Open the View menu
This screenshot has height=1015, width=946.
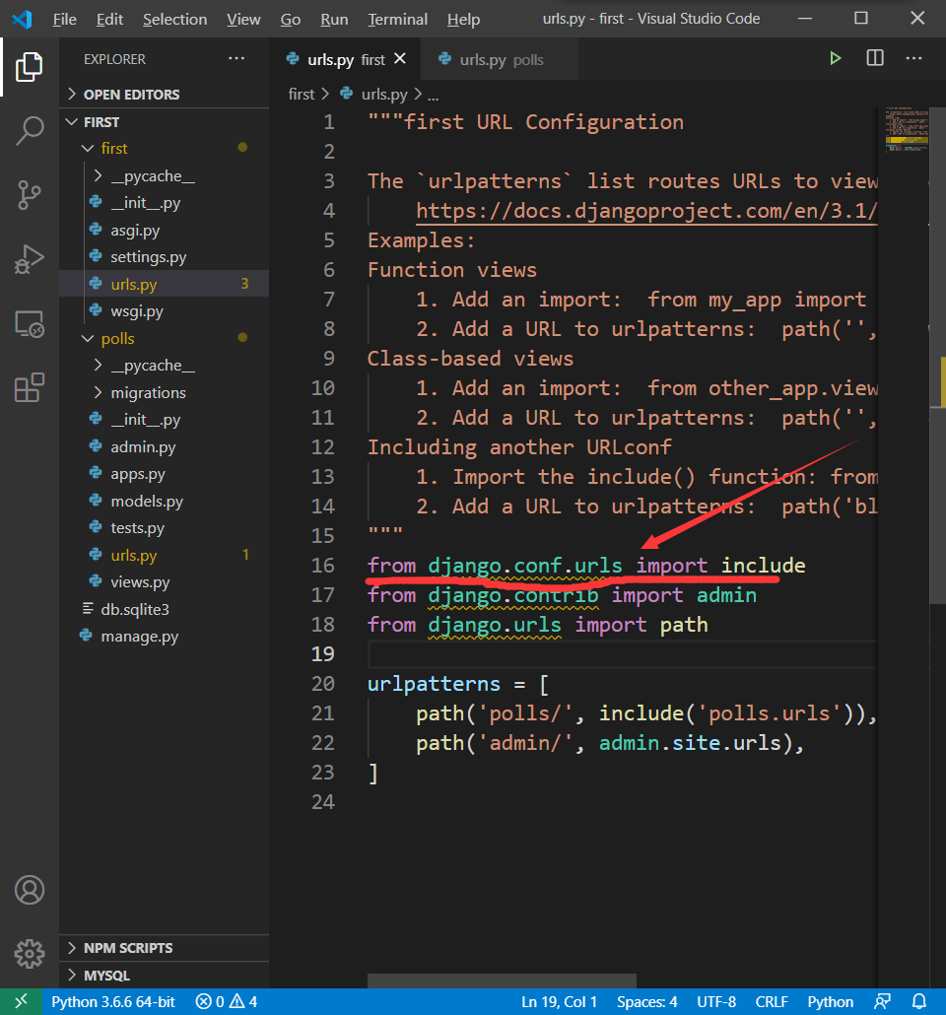tap(243, 20)
